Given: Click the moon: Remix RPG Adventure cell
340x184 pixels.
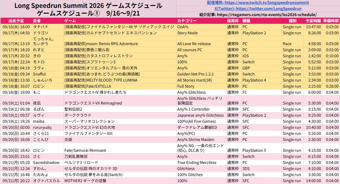Looking at the screenshot, I should click(x=120, y=41).
